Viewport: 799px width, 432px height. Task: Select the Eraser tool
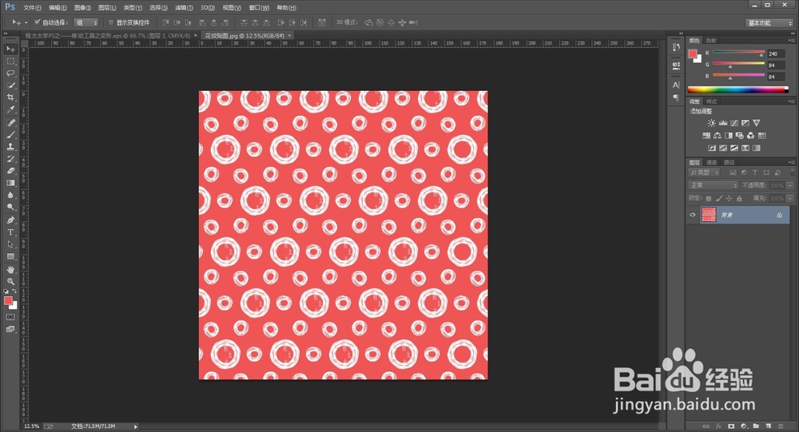(10, 171)
